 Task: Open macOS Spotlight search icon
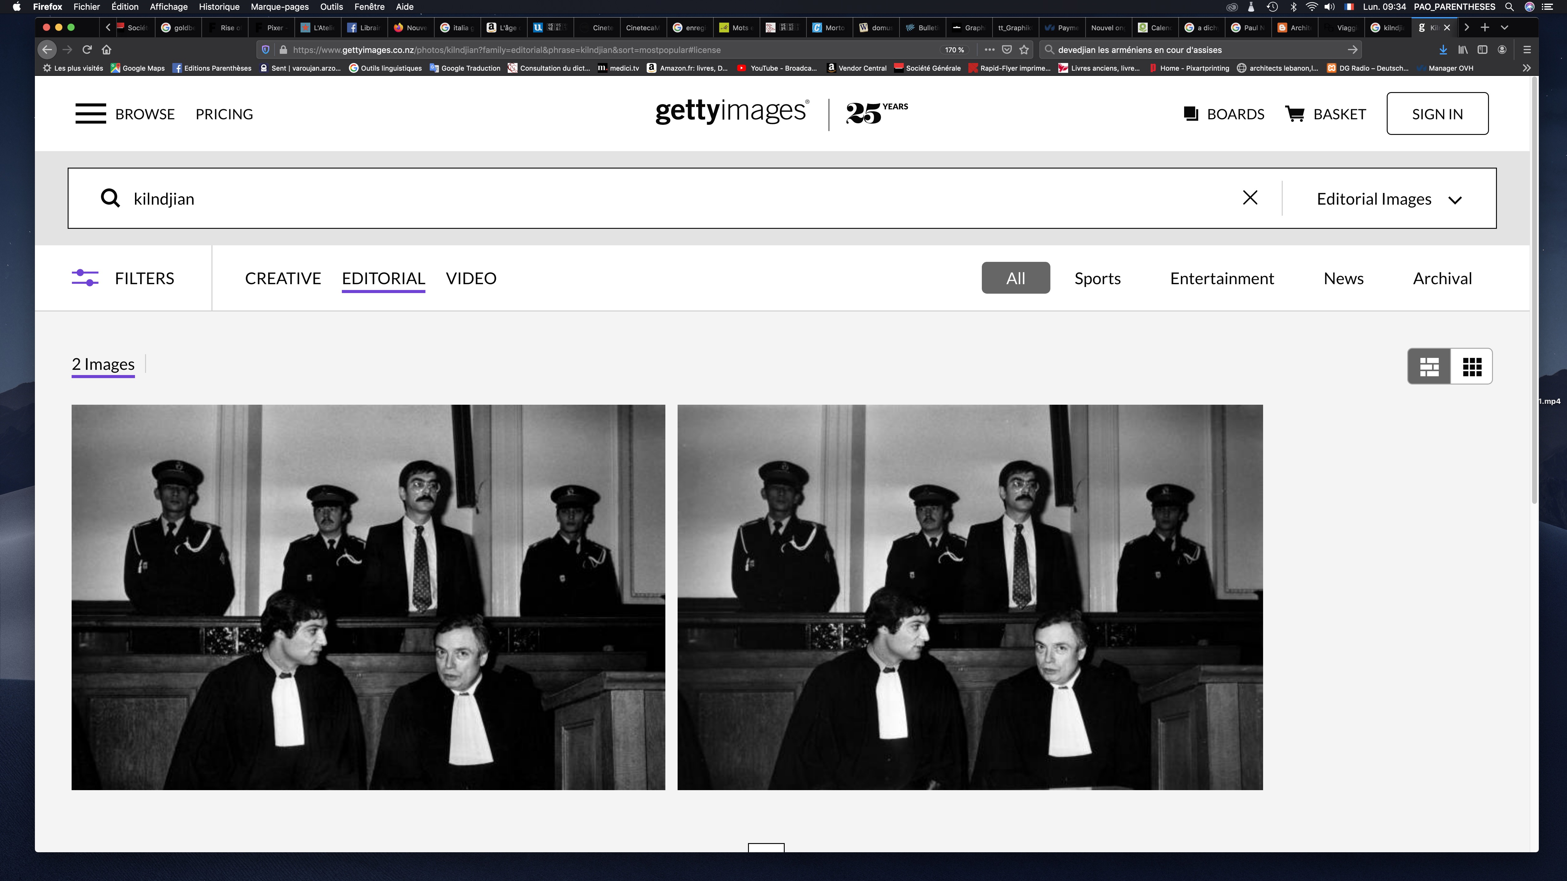1509,7
